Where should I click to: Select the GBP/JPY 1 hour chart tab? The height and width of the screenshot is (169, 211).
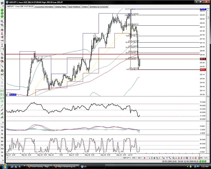20,6
